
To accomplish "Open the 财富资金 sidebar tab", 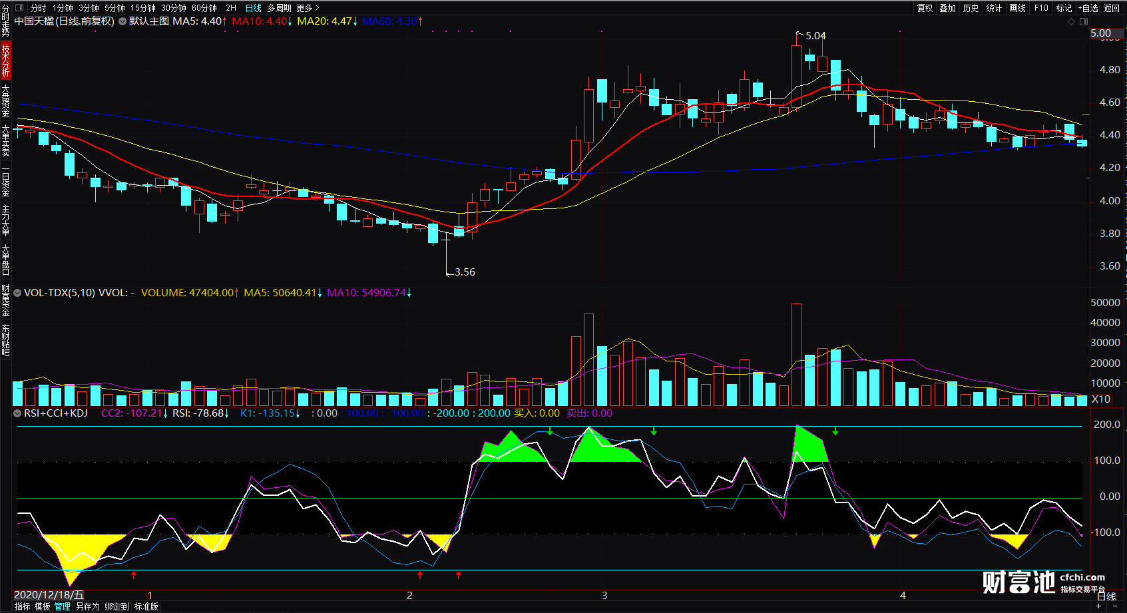I will 5,300.
